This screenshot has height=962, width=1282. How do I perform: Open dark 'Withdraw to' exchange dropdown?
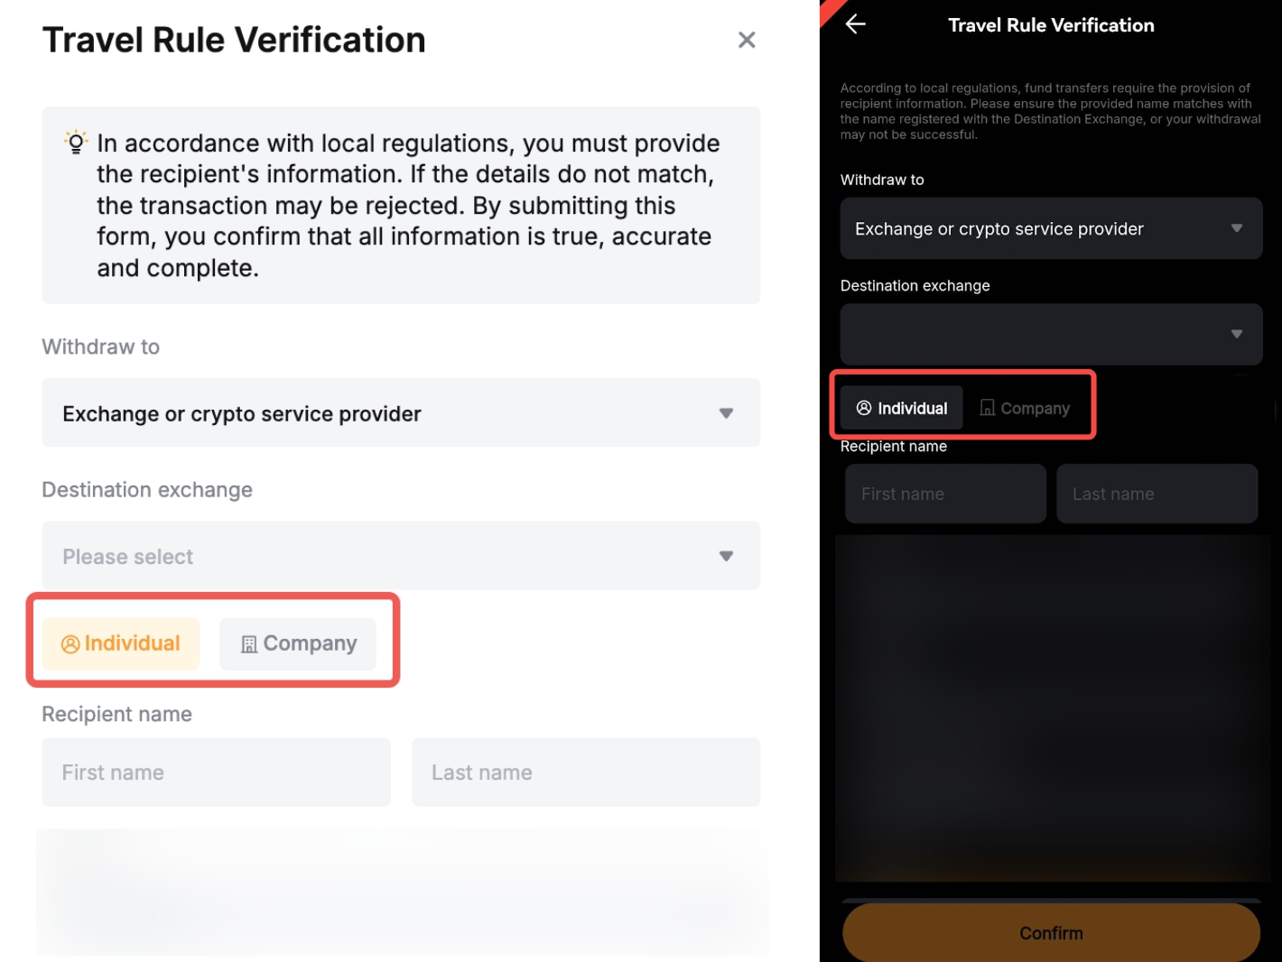tap(1051, 228)
